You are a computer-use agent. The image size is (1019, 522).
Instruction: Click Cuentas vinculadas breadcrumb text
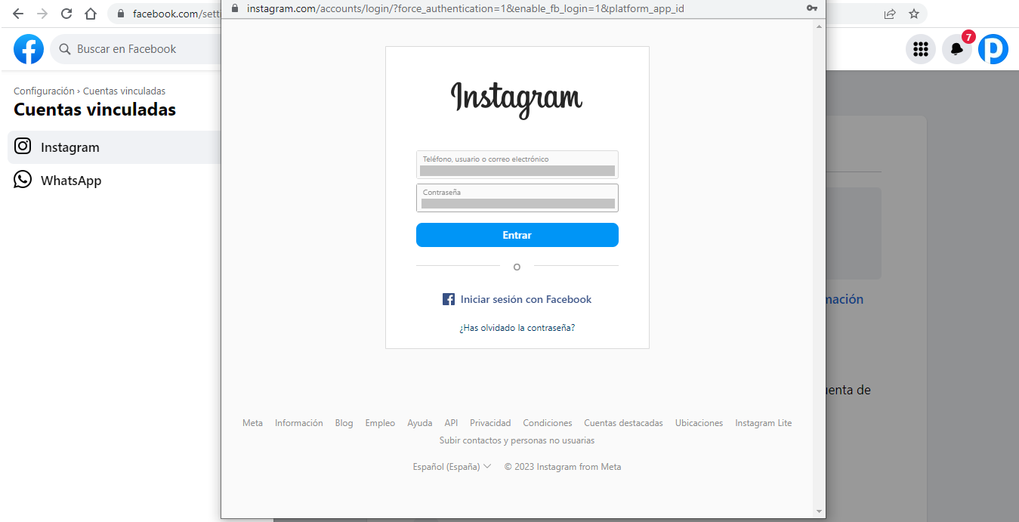pos(124,91)
